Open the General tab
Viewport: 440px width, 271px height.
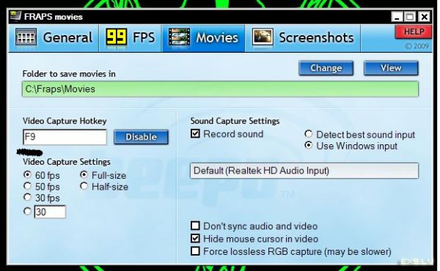tap(54, 38)
